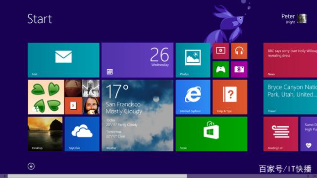Open the Bryce Canyon Travel tile
This screenshot has width=317, height=178.
tap(290, 97)
